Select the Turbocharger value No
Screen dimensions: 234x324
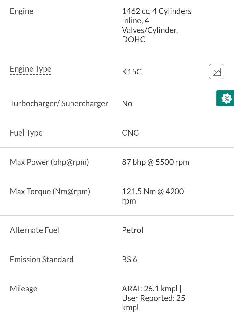point(127,103)
